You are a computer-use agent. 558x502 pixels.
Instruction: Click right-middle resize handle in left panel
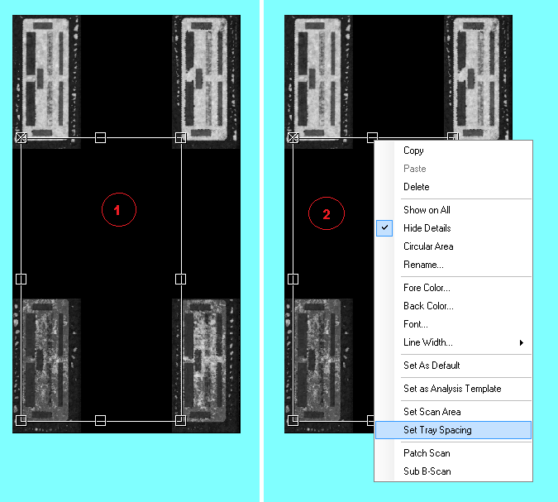pos(180,280)
